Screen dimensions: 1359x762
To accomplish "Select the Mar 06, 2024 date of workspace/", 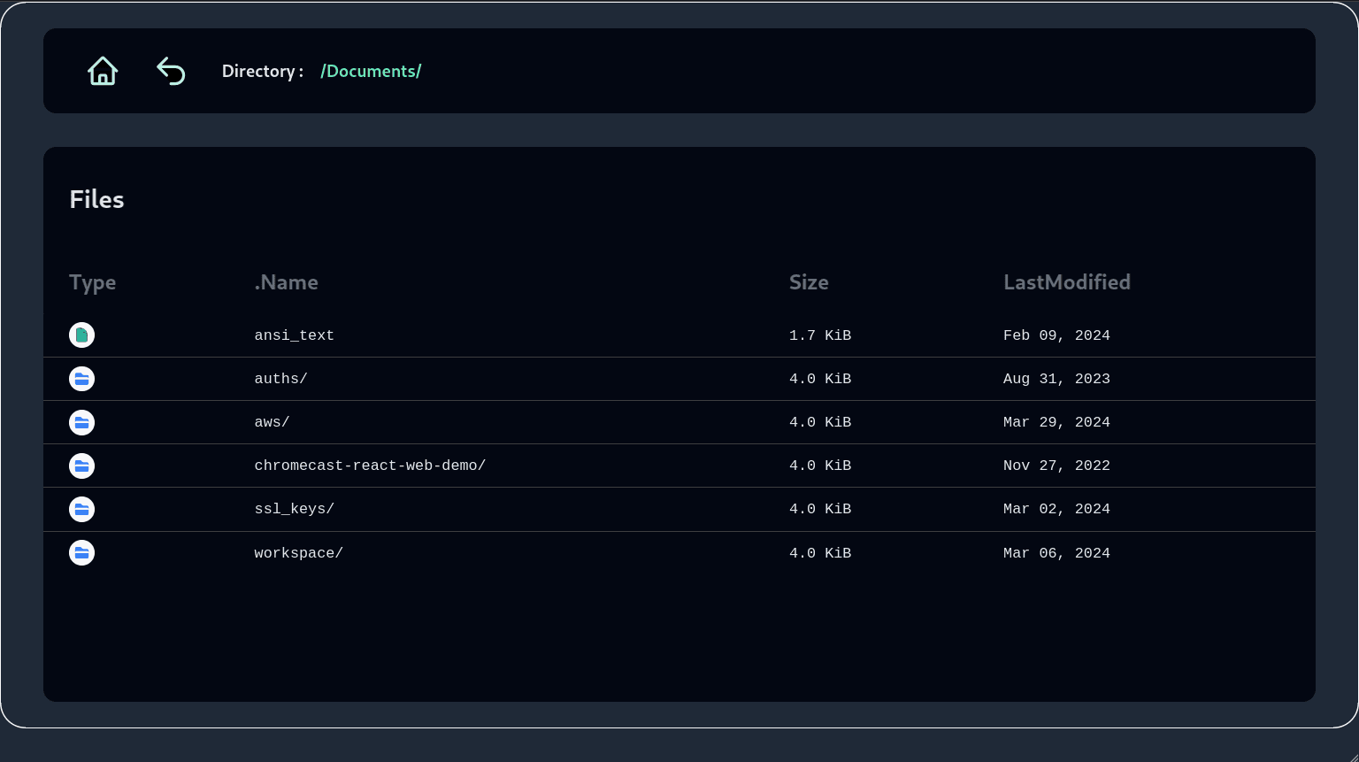I will click(1056, 553).
